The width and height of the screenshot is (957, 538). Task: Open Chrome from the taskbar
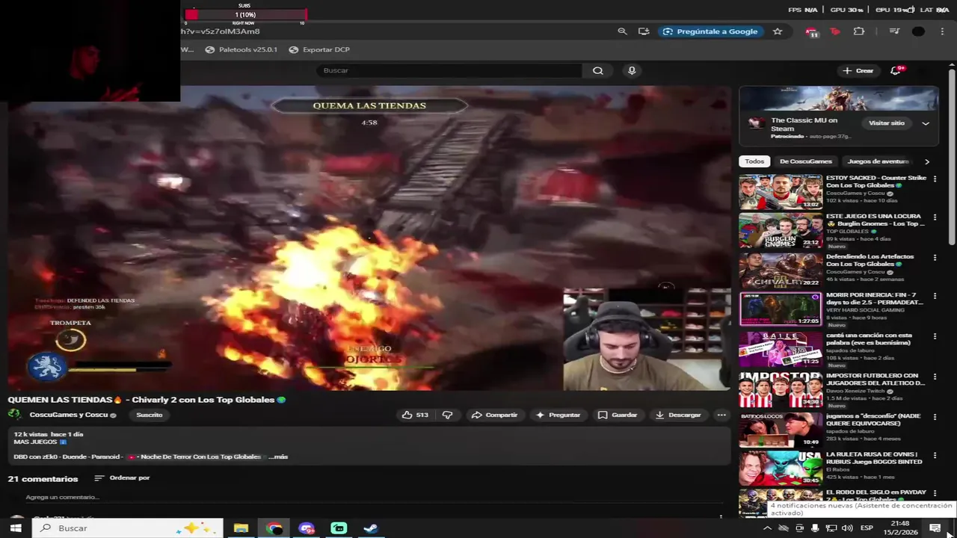click(274, 528)
